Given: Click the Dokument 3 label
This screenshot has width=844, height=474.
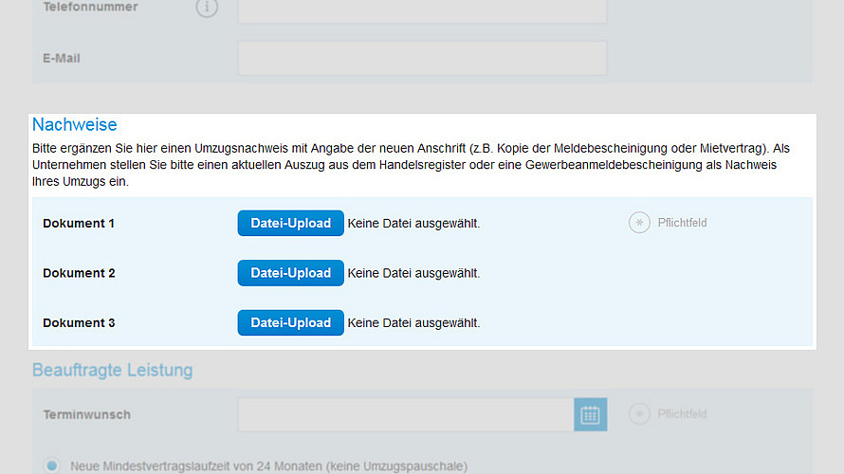Looking at the screenshot, I should [79, 323].
